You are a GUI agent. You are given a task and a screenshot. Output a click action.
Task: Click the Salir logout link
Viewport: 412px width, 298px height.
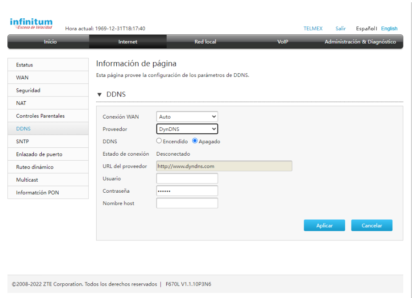[340, 28]
